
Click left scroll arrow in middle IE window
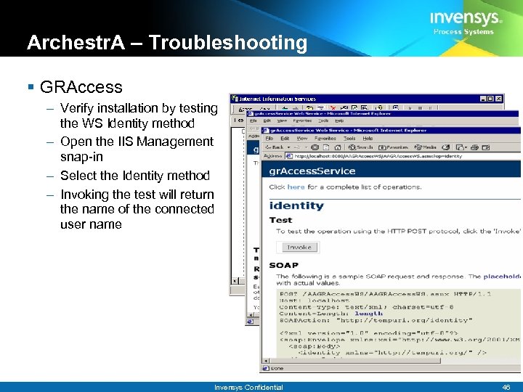[x=251, y=314]
